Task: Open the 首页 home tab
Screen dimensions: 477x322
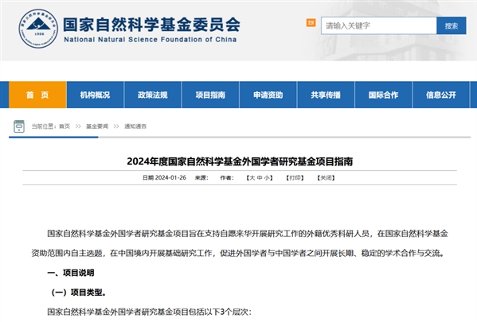Action: coord(37,95)
